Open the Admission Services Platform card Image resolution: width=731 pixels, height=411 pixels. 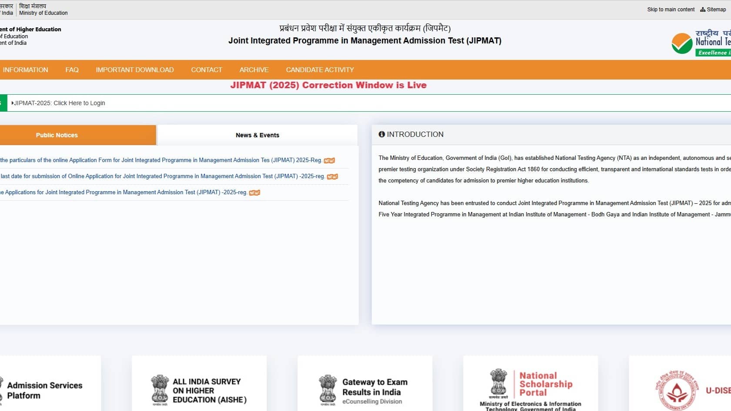[x=44, y=390]
